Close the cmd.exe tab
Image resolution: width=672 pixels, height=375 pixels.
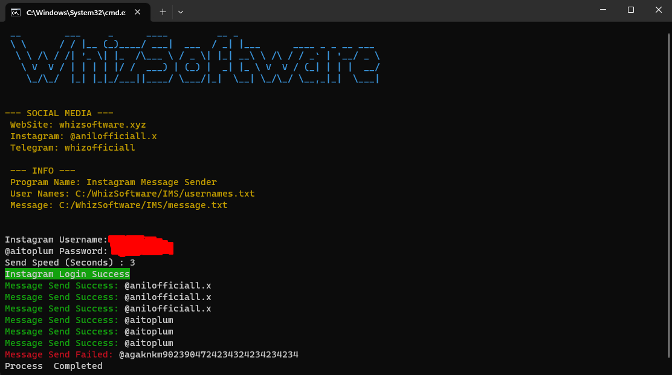pos(138,12)
